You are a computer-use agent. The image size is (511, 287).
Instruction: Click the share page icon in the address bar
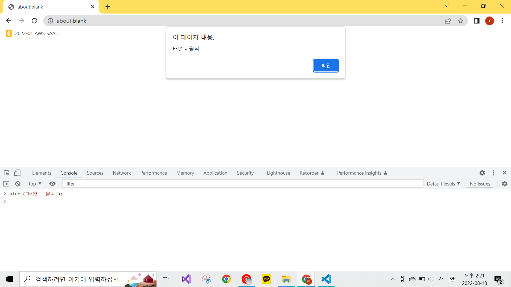coord(448,21)
